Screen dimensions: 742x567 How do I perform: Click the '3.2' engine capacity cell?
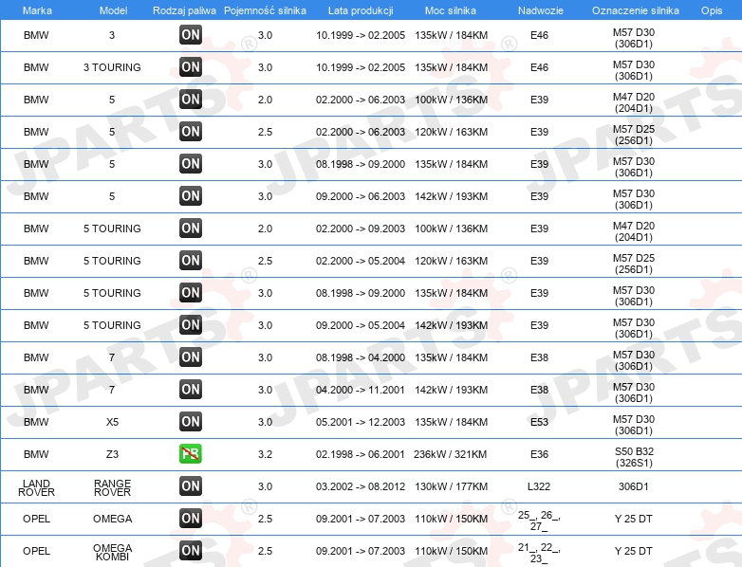click(265, 454)
